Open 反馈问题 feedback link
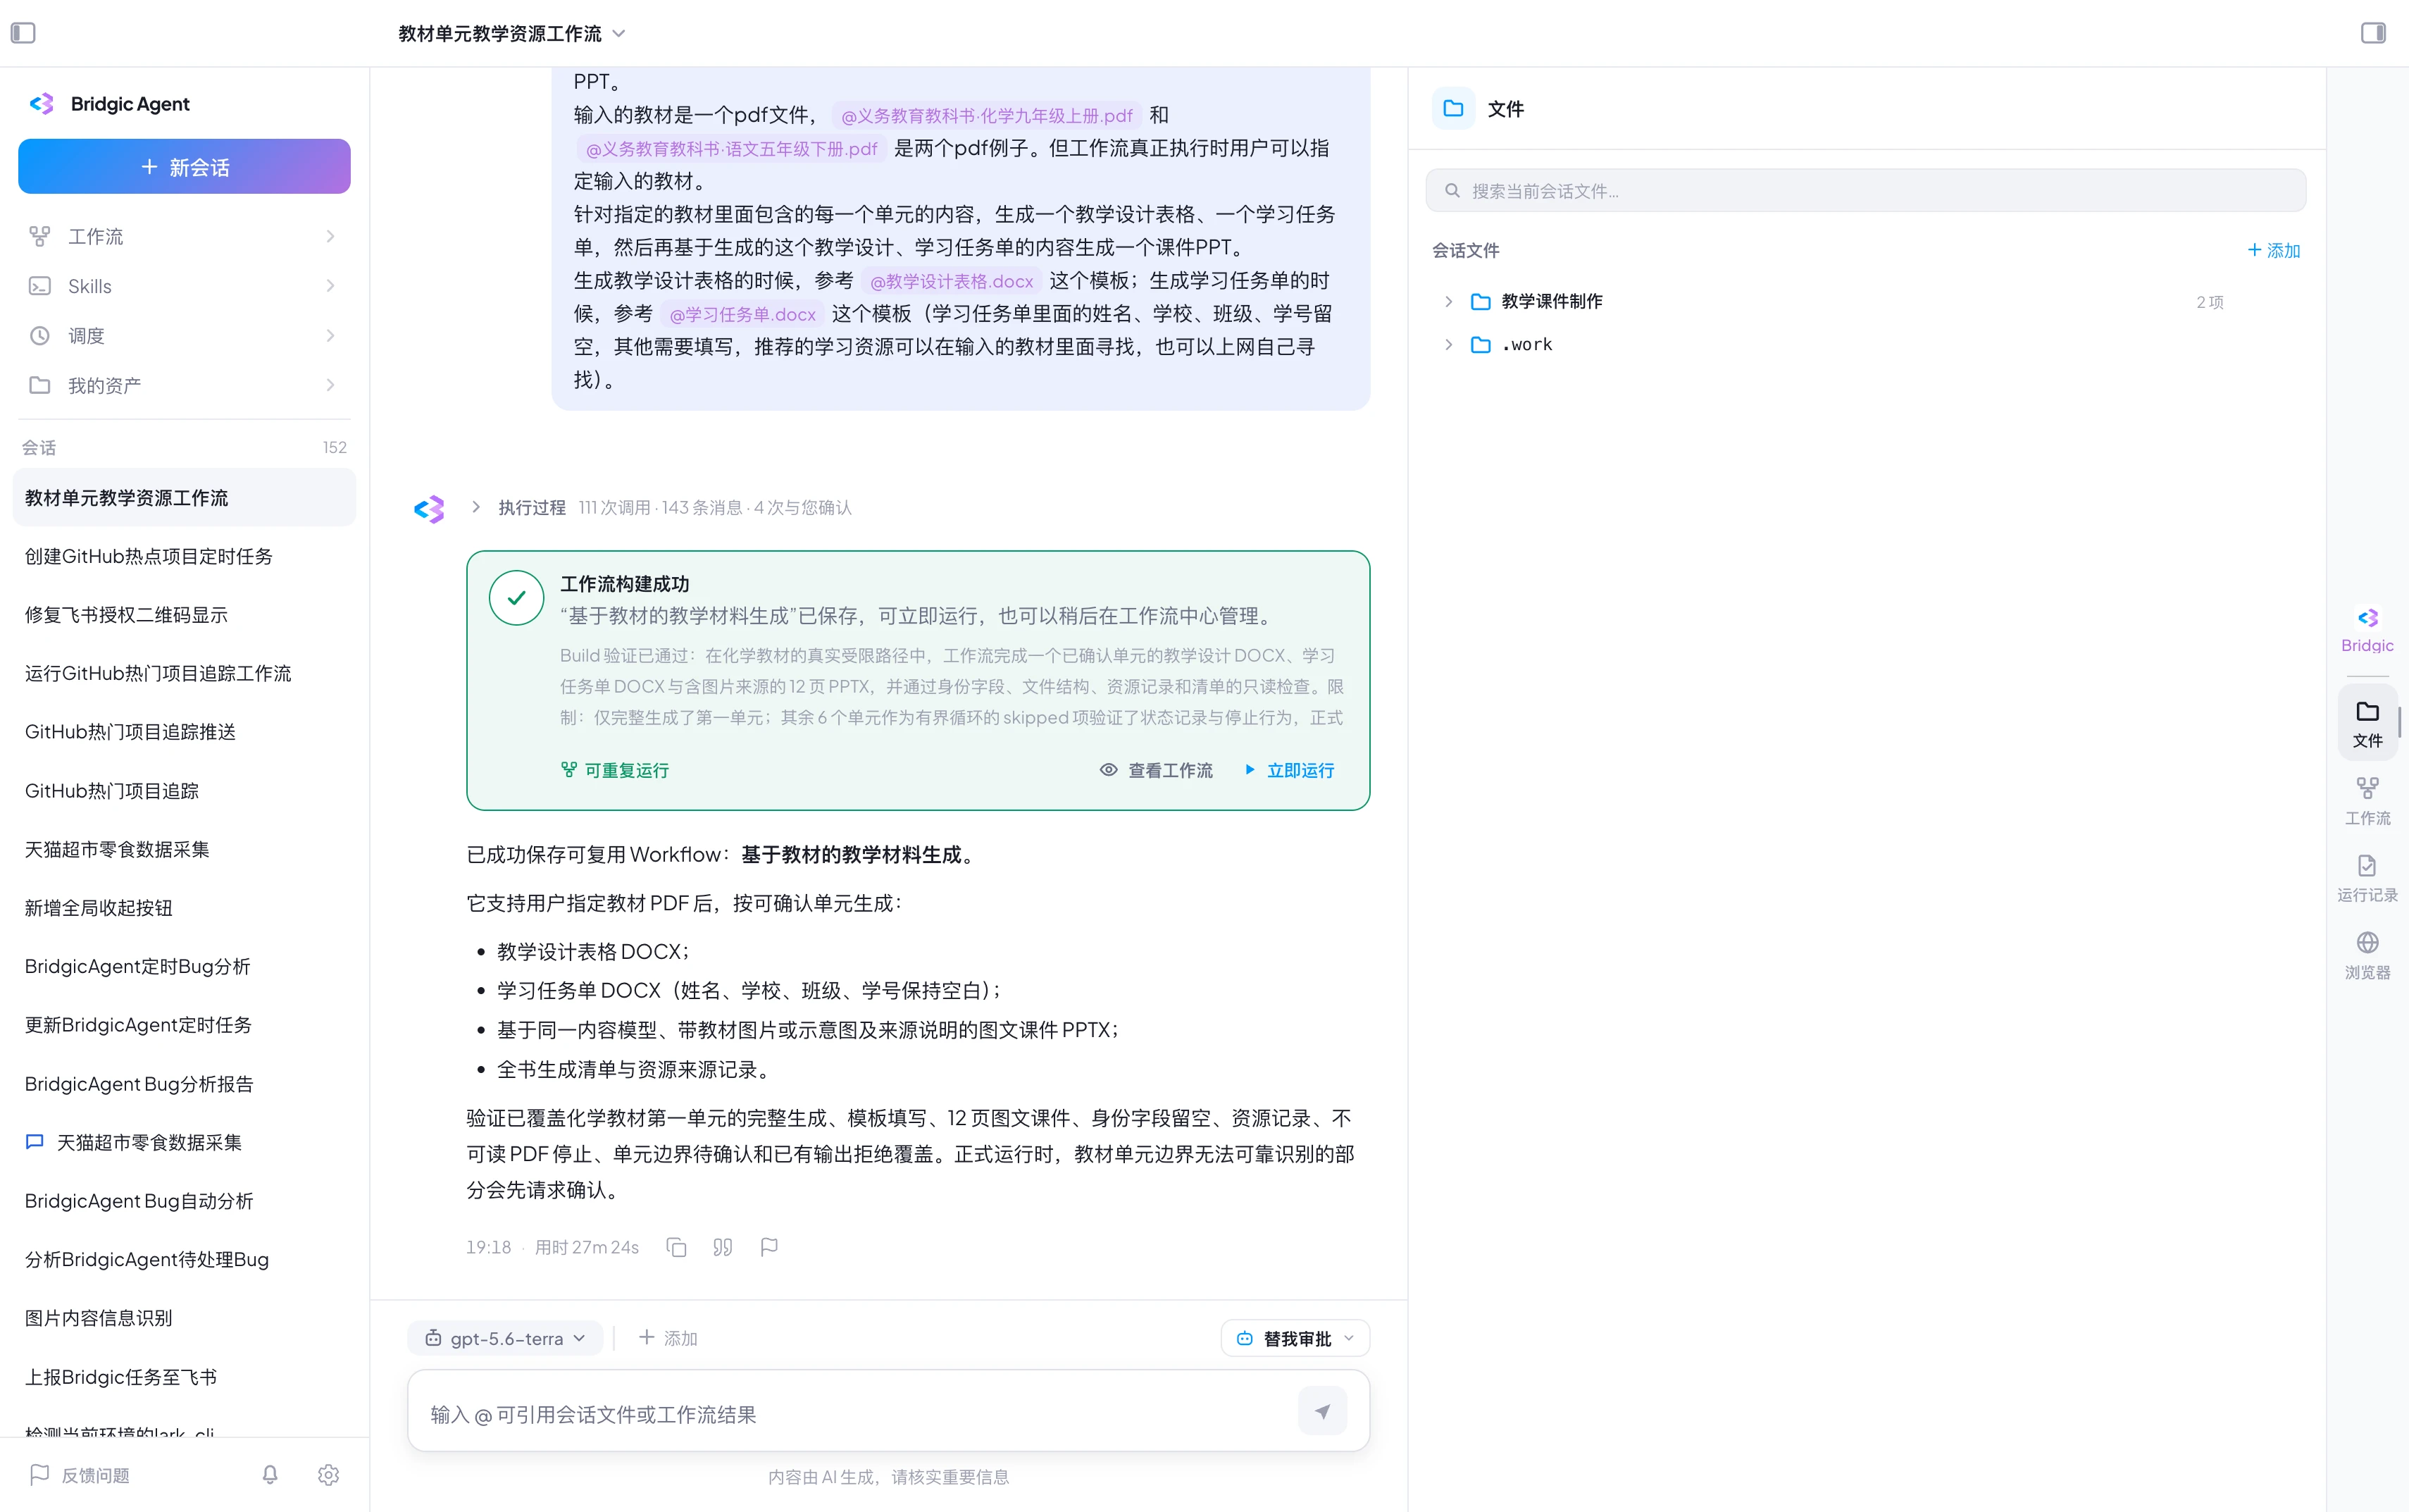The image size is (2409, 1512). 80,1475
